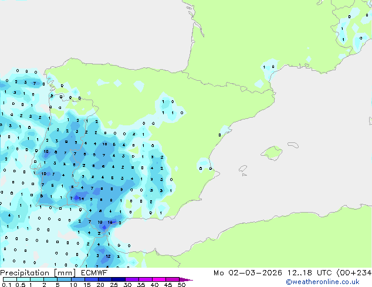Click the legend swatch between 2 and 5
The width and height of the screenshot is (372, 287).
point(50,279)
